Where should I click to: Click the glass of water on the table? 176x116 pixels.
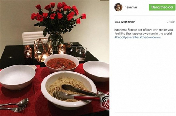pos(81,54)
